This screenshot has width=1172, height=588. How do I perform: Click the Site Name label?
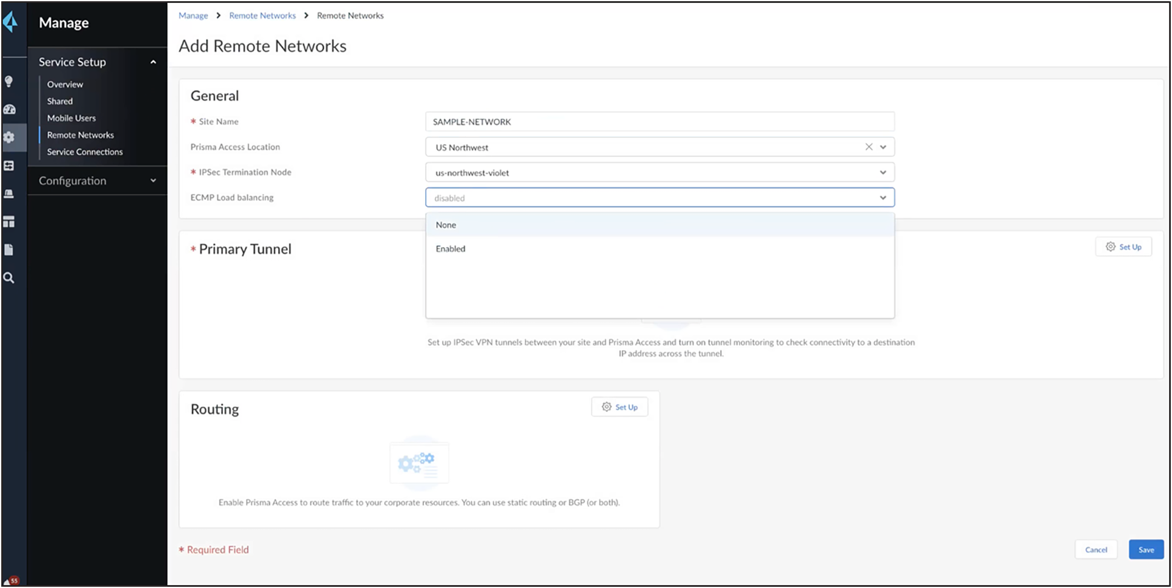(219, 121)
